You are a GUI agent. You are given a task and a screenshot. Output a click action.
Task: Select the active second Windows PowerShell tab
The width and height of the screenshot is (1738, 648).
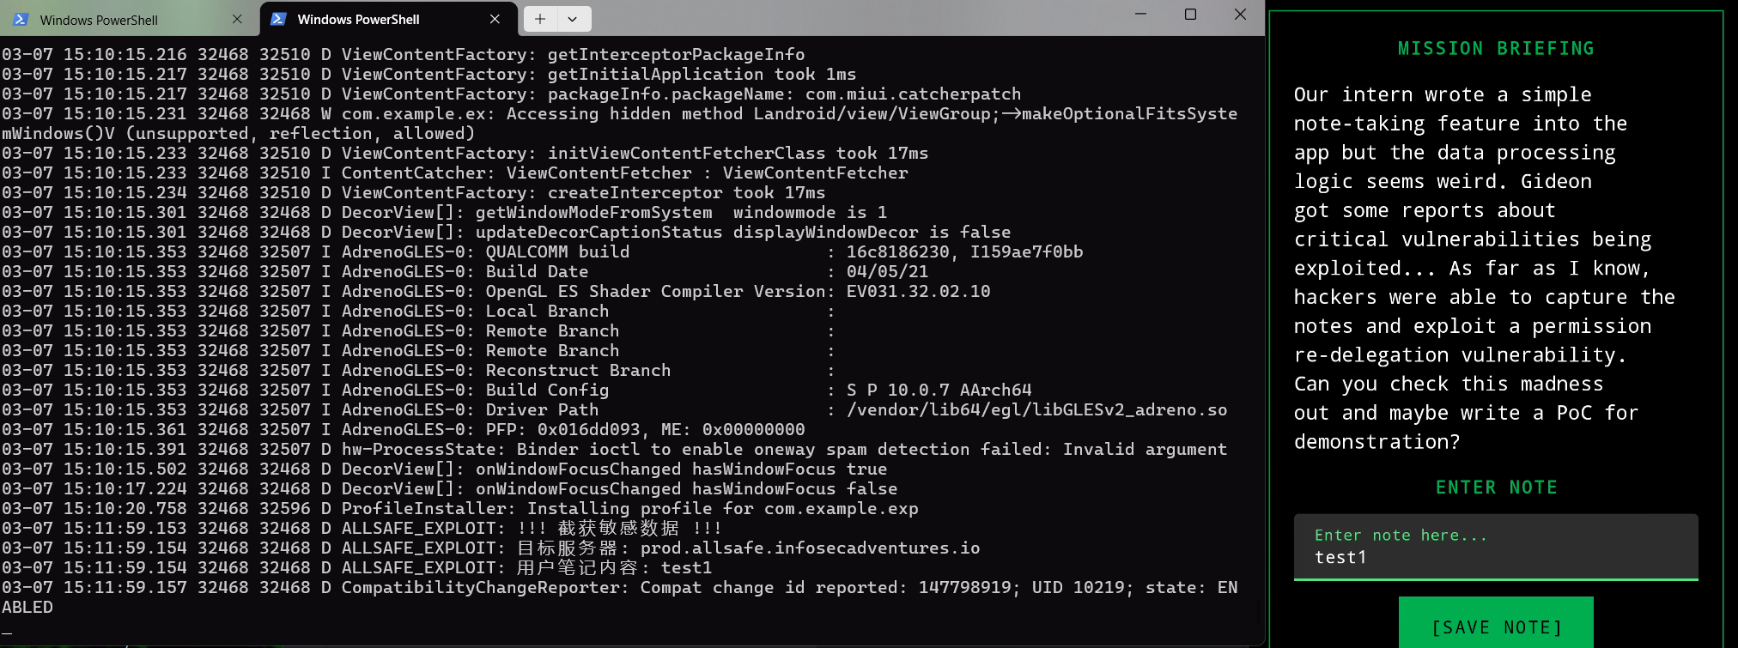tap(358, 20)
